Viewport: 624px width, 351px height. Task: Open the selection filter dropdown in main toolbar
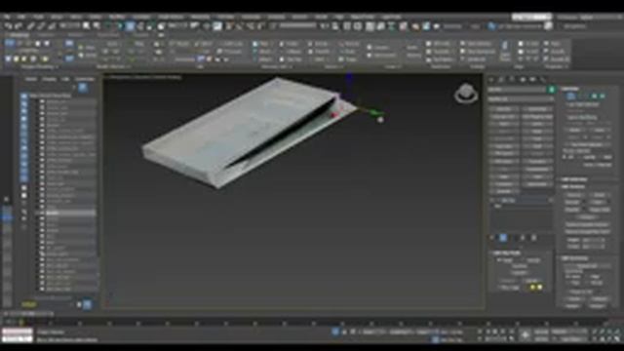70,26
